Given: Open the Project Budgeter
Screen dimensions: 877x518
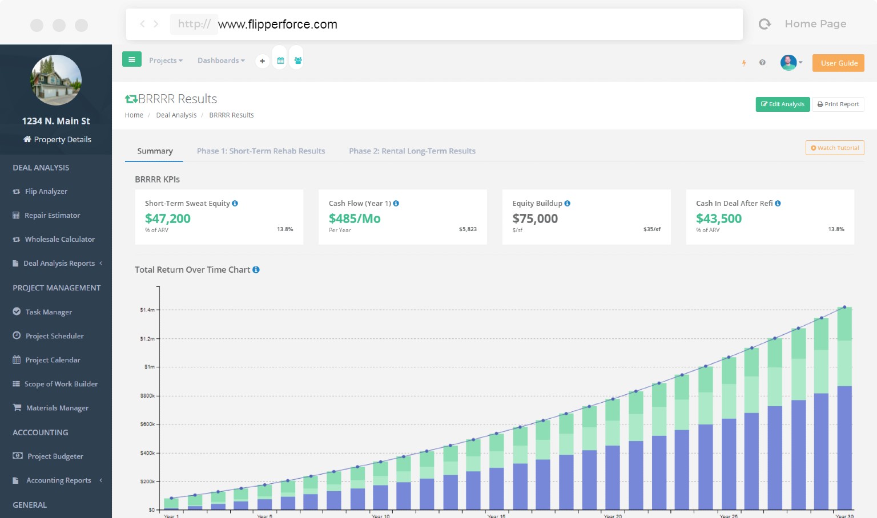Looking at the screenshot, I should click(x=55, y=456).
